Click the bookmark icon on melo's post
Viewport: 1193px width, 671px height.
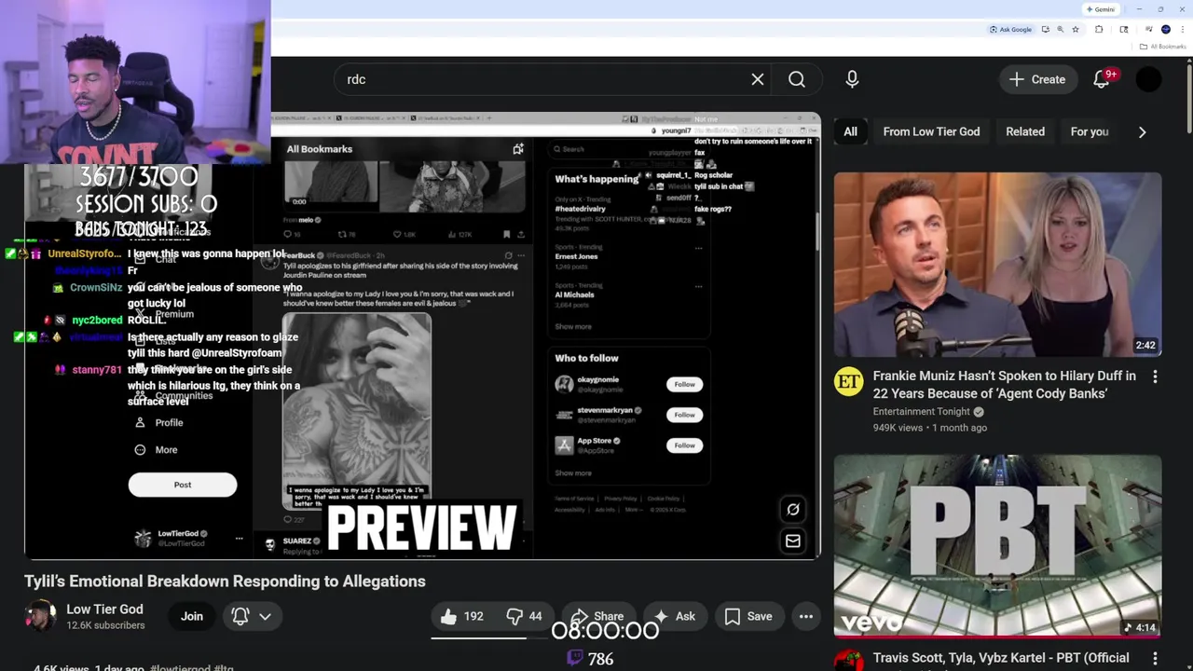click(506, 235)
